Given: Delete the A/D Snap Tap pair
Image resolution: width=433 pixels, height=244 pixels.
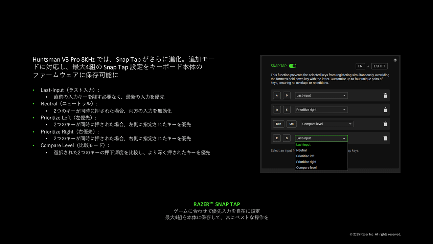Looking at the screenshot, I should click(385, 96).
